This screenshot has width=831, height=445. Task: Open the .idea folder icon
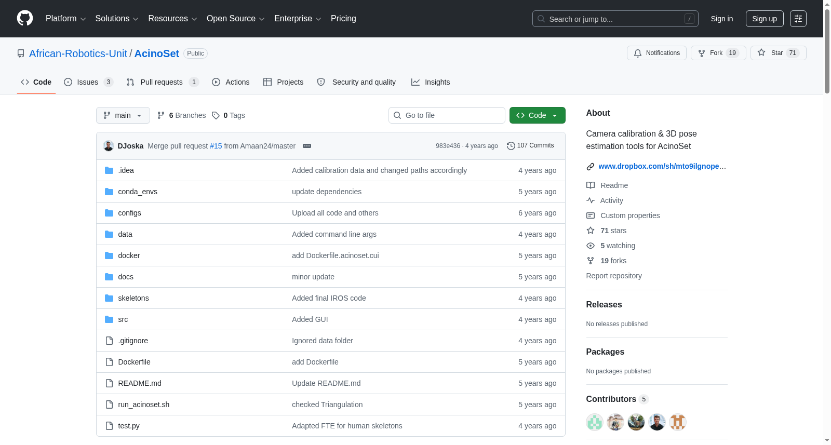pyautogui.click(x=109, y=170)
